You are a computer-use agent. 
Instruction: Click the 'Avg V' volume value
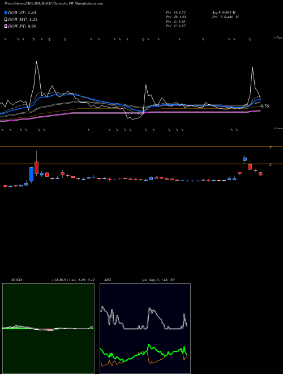click(x=224, y=12)
